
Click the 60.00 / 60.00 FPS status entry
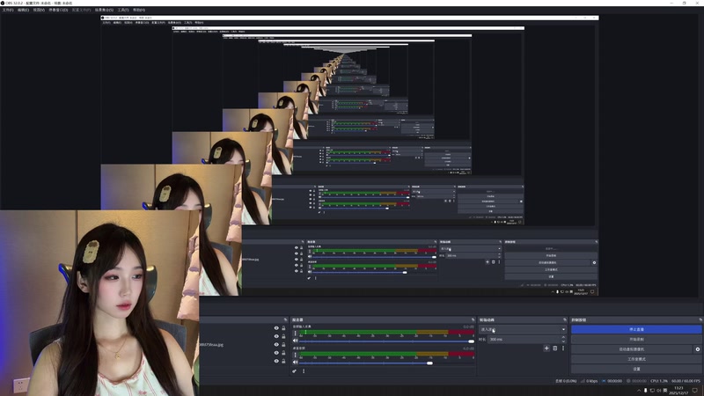tap(686, 381)
